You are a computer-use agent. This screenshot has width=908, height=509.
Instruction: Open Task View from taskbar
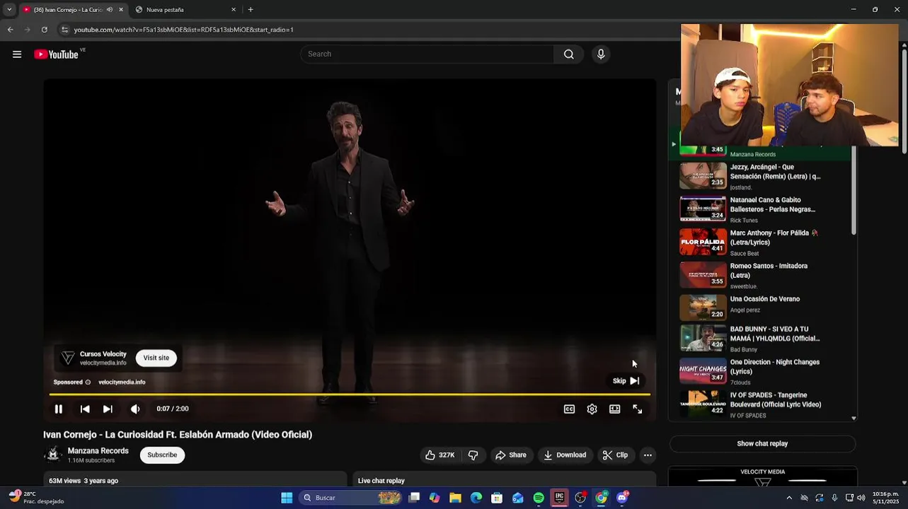click(414, 498)
